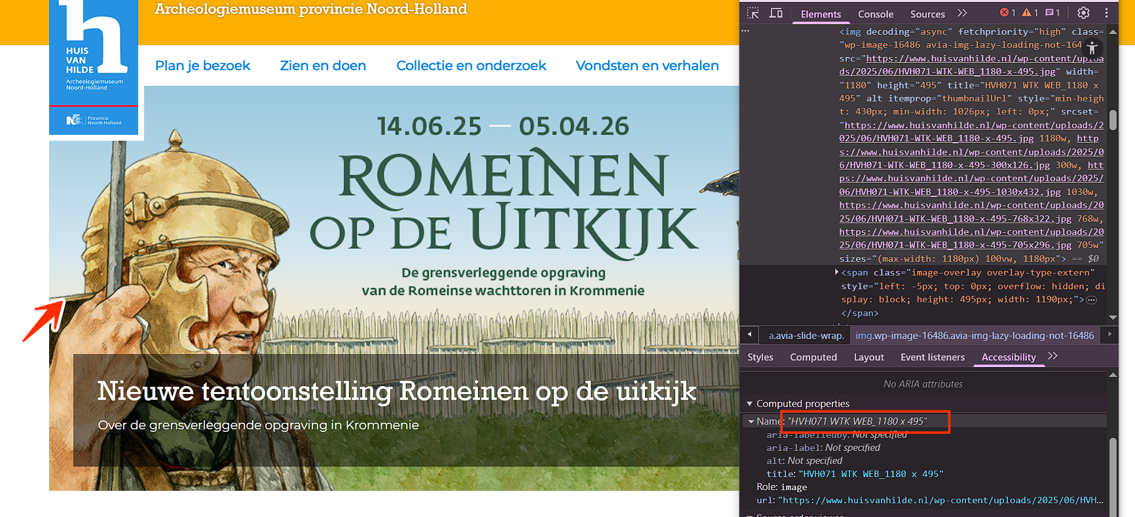Switch to the Console tab

(875, 14)
